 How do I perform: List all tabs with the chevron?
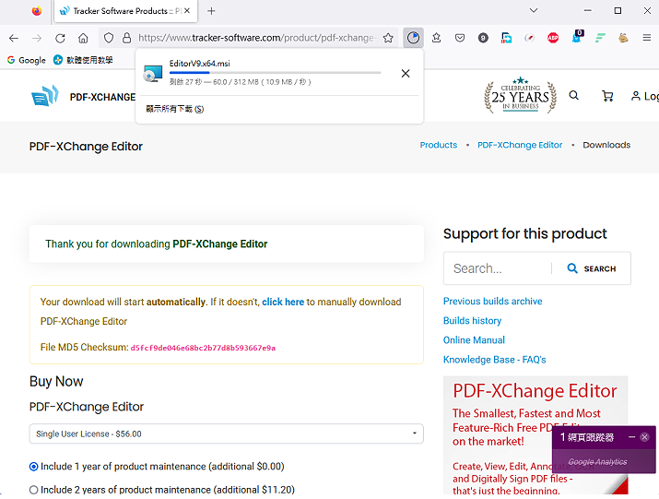[534, 10]
